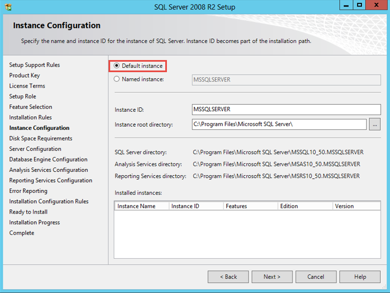The height and width of the screenshot is (293, 390).
Task: Go to Server Configuration step in sidebar
Action: click(35, 149)
